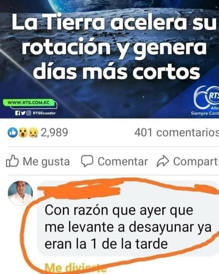Screen dimensions: 219x274
Task: Click the Compartir share arrow icon
Action: tap(163, 161)
